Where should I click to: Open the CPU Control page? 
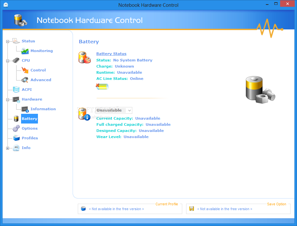[x=38, y=70]
